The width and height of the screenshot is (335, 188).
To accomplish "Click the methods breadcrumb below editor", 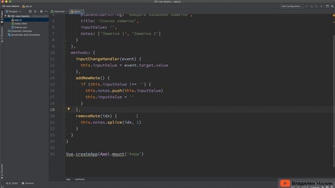I will tap(80, 180).
